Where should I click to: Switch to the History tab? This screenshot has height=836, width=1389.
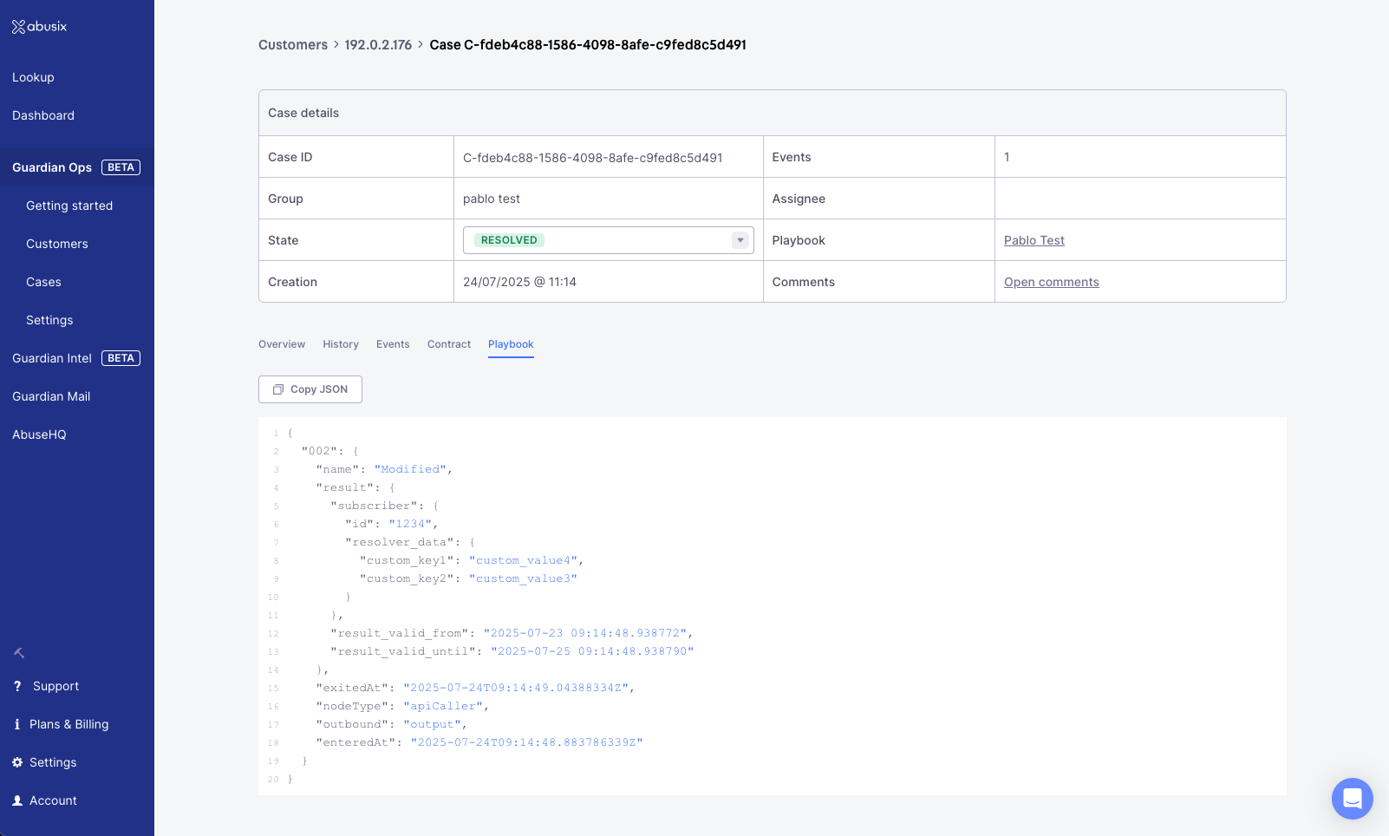click(x=341, y=344)
